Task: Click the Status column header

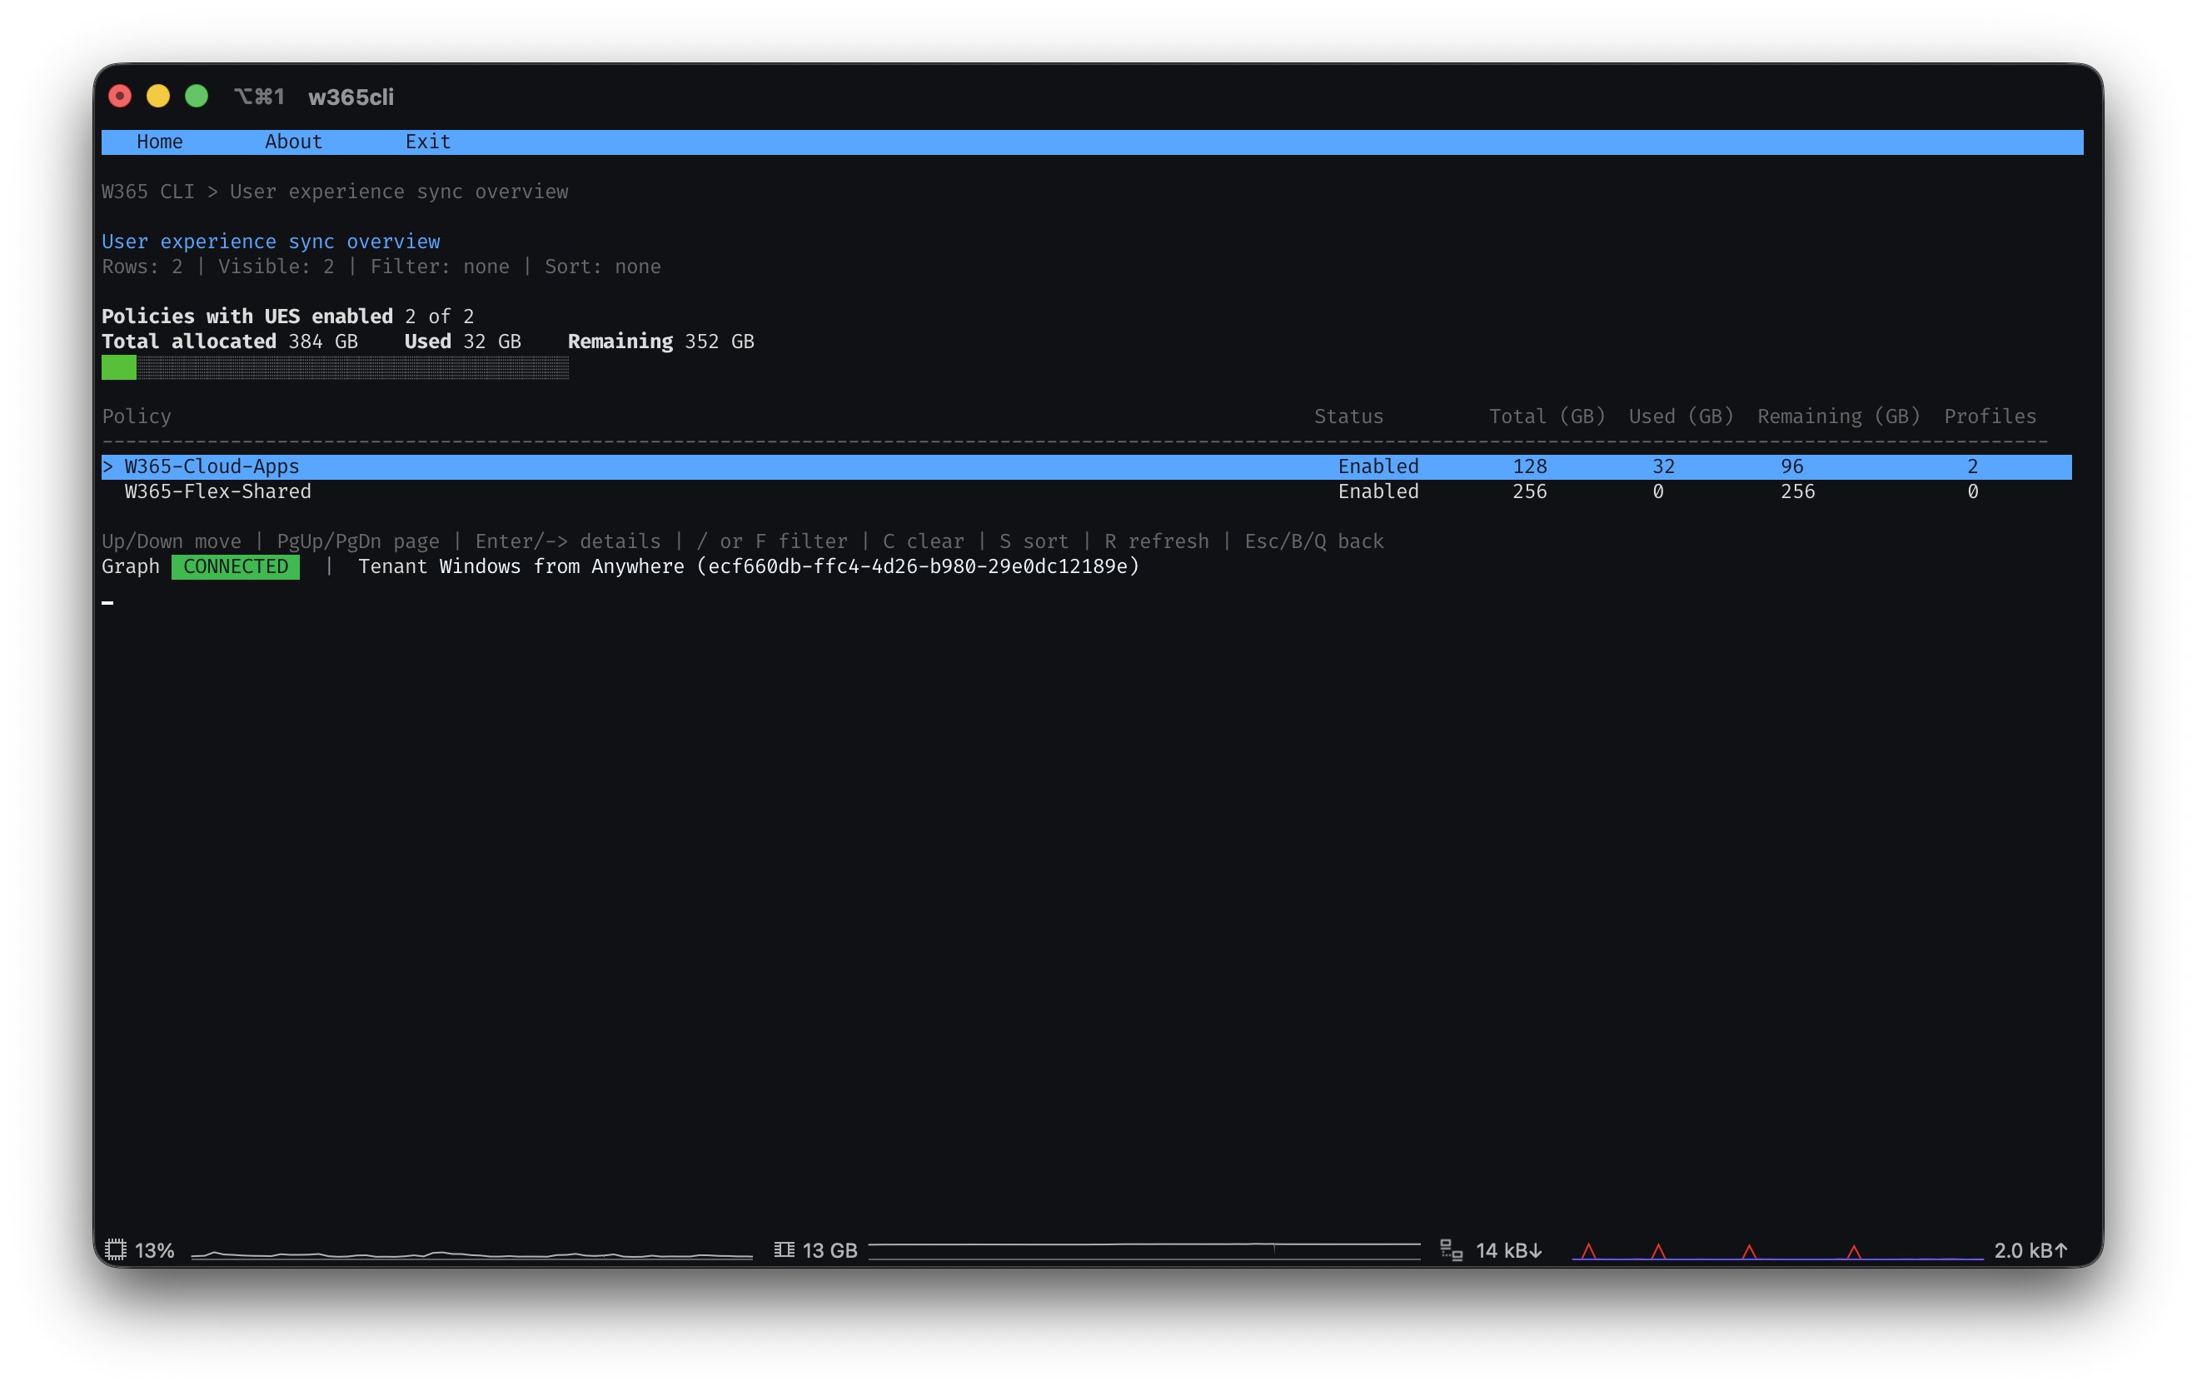Action: [1348, 416]
